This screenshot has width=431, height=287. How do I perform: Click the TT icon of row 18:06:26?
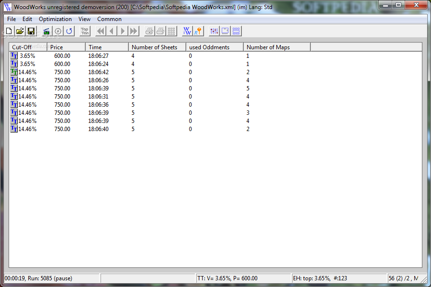pyautogui.click(x=14, y=80)
